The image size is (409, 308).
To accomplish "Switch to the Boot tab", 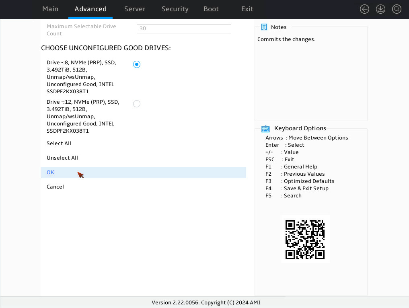I will (211, 9).
